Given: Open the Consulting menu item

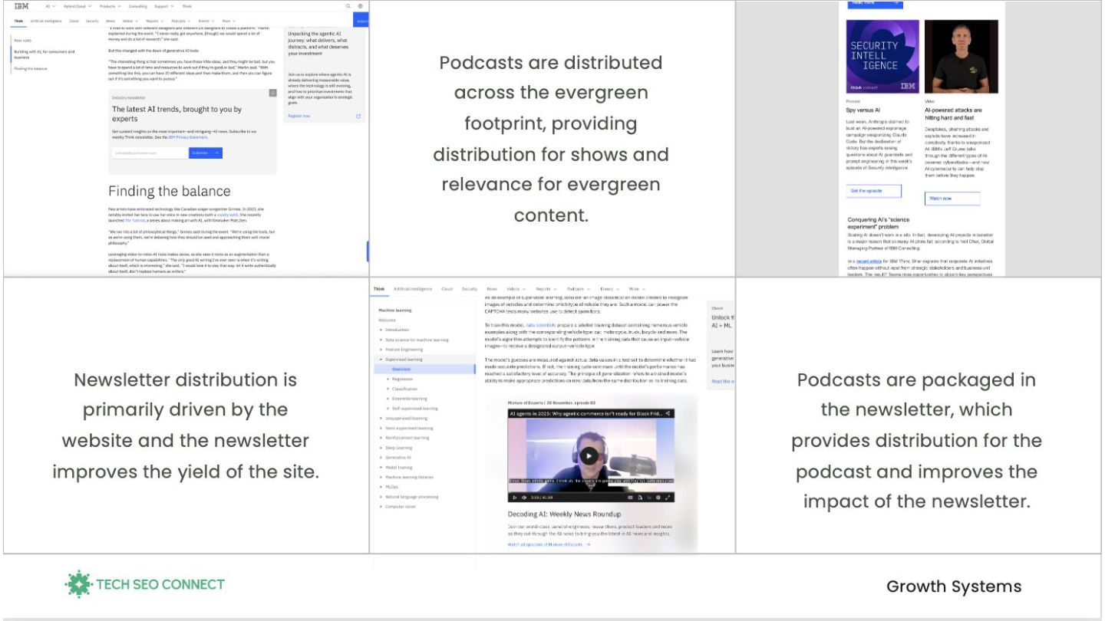Looking at the screenshot, I should tap(137, 6).
